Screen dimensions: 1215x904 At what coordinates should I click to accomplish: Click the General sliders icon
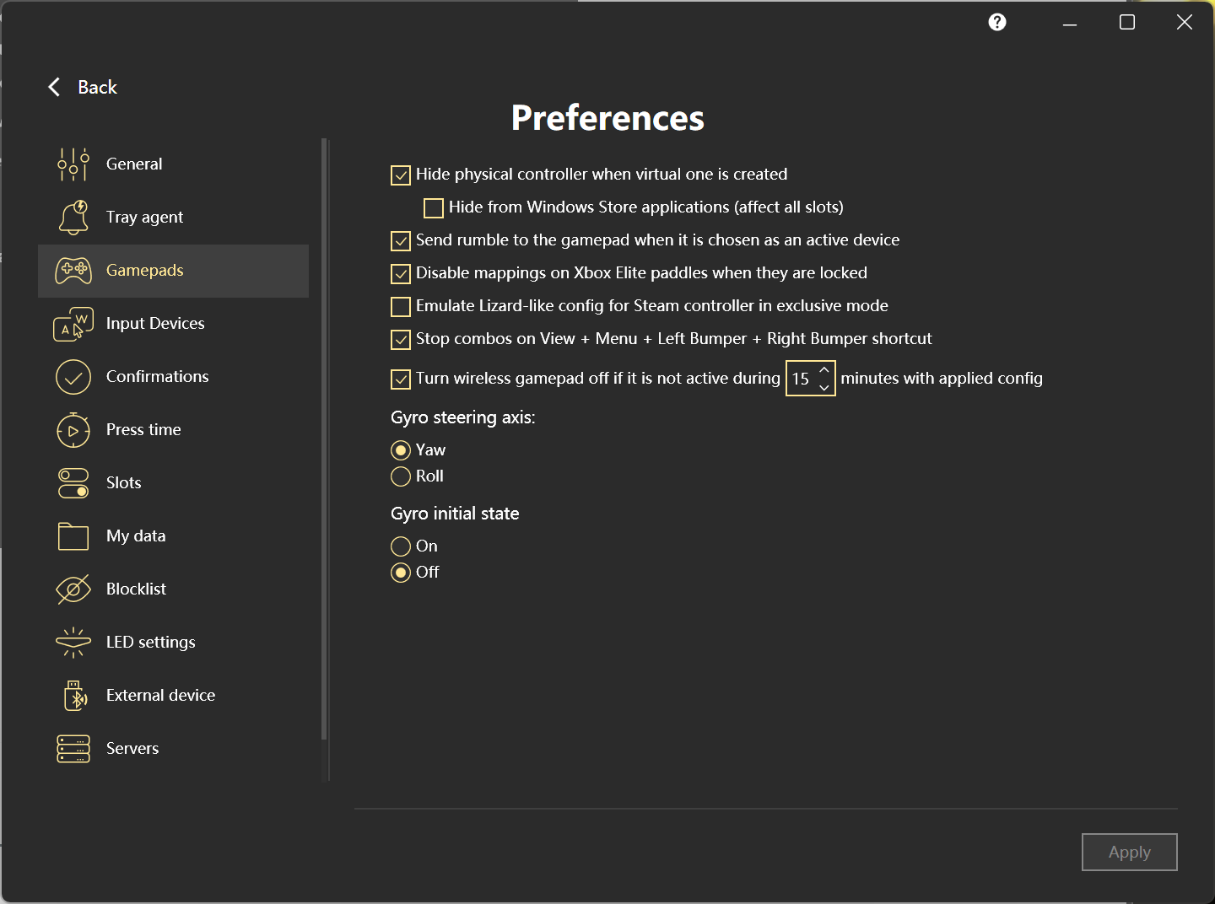(x=73, y=164)
